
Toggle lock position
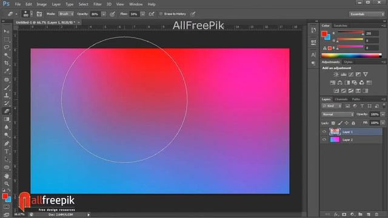point(347,123)
